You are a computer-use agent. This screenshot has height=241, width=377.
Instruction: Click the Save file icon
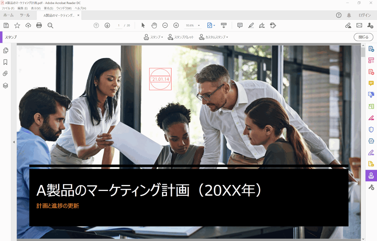click(x=6, y=26)
